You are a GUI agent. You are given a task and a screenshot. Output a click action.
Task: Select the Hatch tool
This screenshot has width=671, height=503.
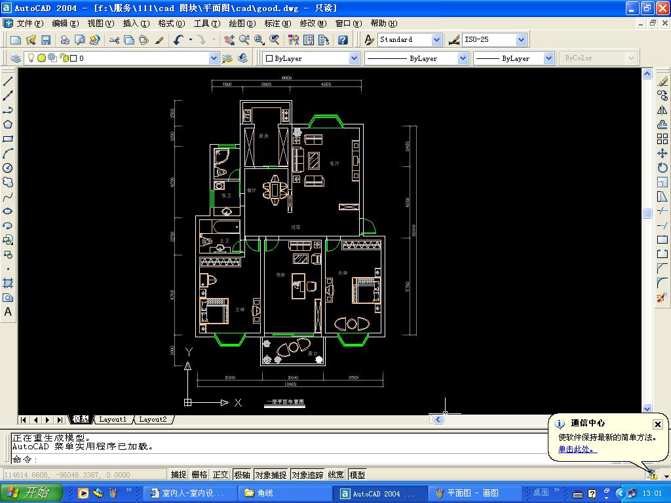(x=8, y=283)
